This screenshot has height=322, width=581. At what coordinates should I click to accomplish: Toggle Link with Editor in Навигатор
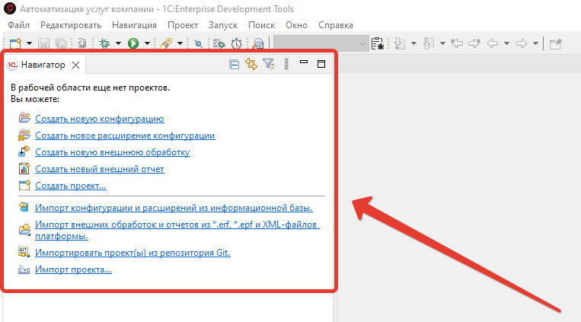pos(251,64)
